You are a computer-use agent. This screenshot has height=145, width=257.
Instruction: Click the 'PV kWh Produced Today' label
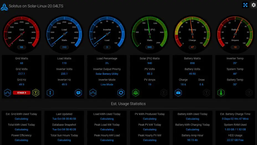click(x=150, y=114)
